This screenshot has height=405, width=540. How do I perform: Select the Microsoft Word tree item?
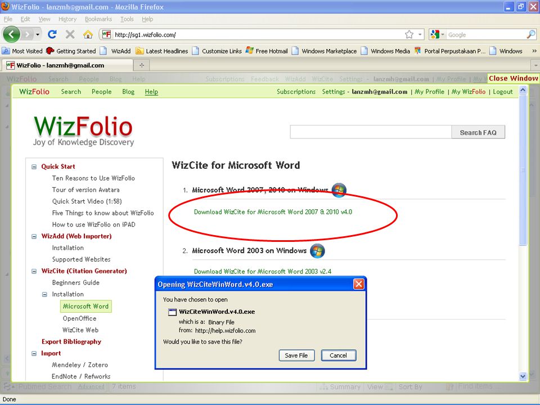(x=85, y=306)
